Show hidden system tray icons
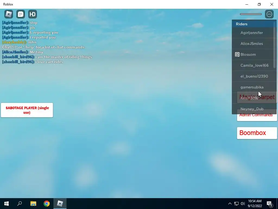This screenshot has width=278, height=209. pos(230,204)
